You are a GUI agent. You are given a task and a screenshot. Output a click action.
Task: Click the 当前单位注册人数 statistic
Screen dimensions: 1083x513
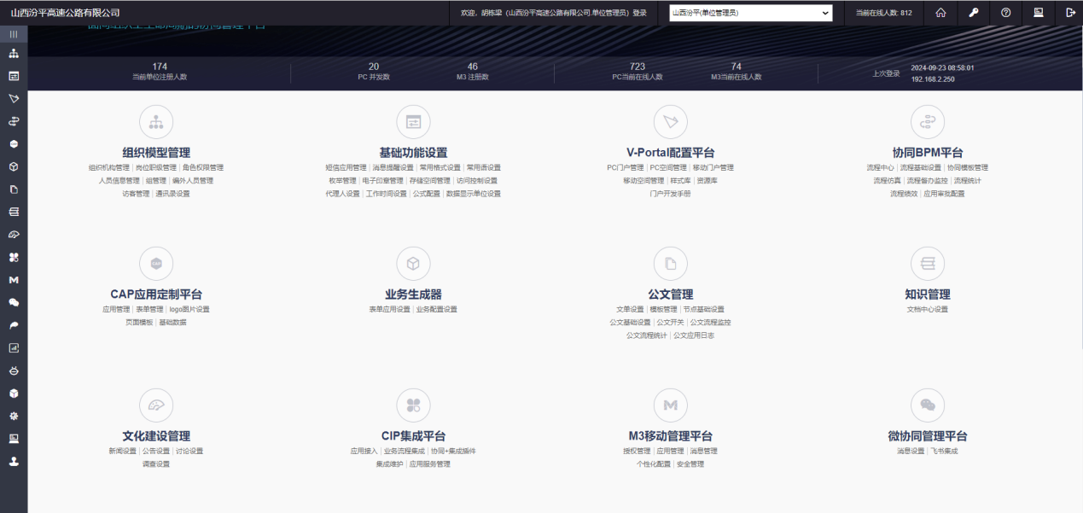pyautogui.click(x=160, y=72)
